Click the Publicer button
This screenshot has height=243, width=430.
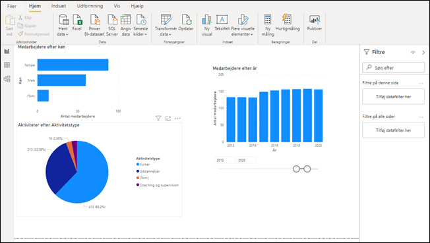click(x=315, y=23)
